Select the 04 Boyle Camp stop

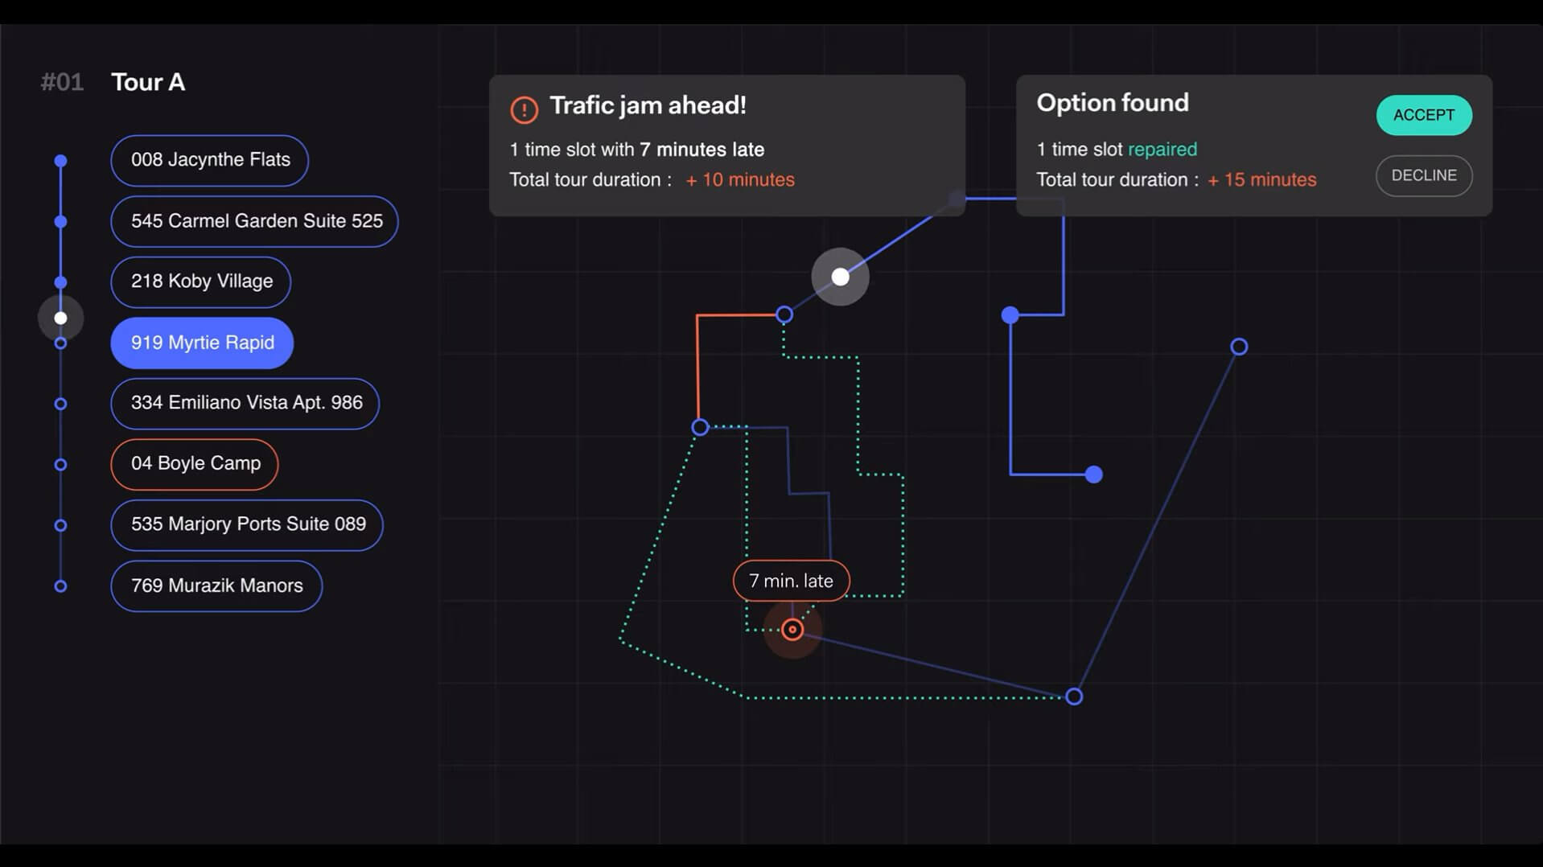tap(195, 464)
